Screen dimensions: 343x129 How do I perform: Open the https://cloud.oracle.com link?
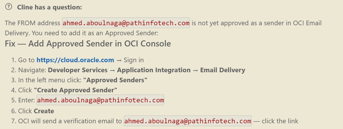click(x=75, y=60)
